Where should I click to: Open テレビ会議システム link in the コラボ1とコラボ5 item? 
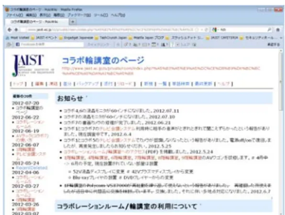pyautogui.click(x=118, y=140)
